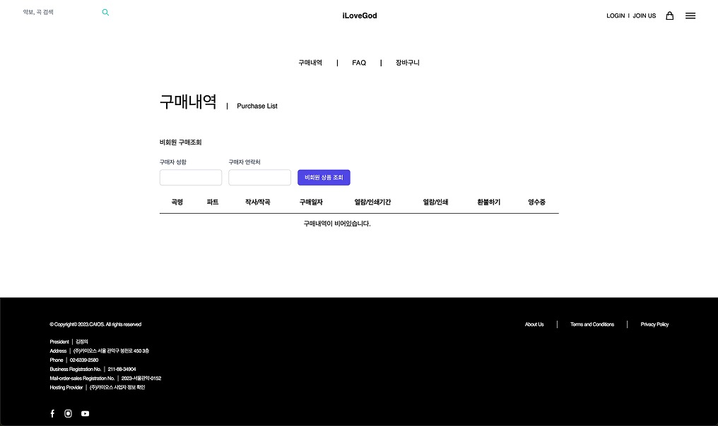This screenshot has width=718, height=426.
Task: Open Terms and Conditions footer link
Action: (592, 324)
